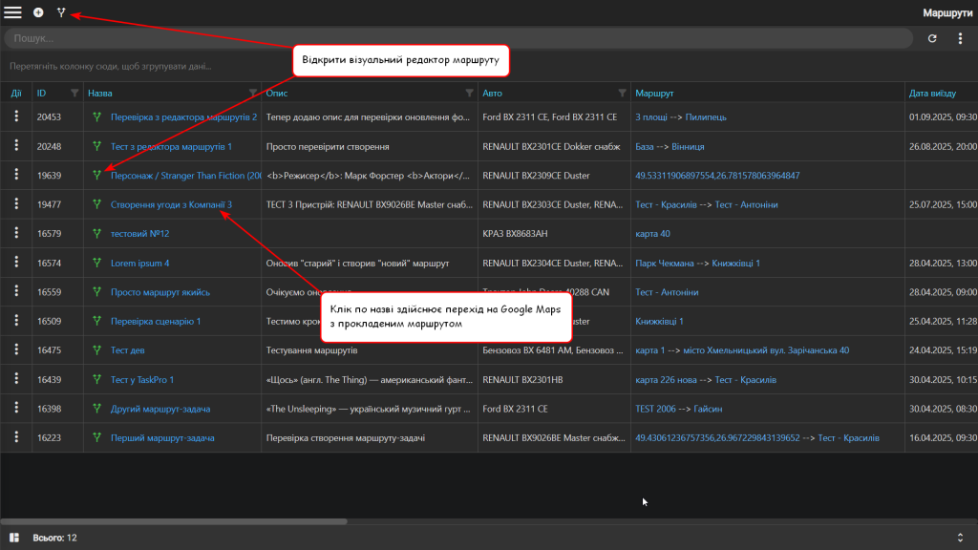Click route editor icon for Lorem ipsum 4
The image size is (978, 550).
point(96,263)
